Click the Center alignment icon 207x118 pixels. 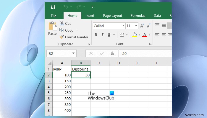click(x=164, y=35)
